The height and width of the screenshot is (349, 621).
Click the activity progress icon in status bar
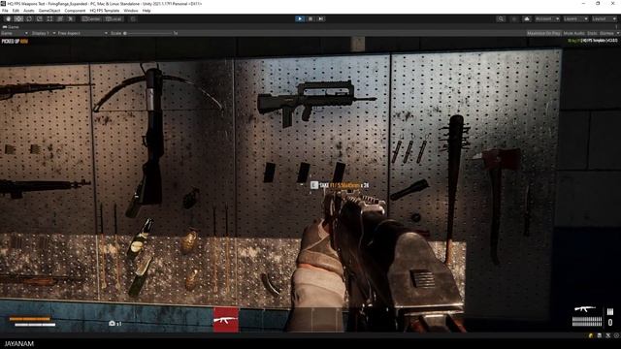point(616,335)
